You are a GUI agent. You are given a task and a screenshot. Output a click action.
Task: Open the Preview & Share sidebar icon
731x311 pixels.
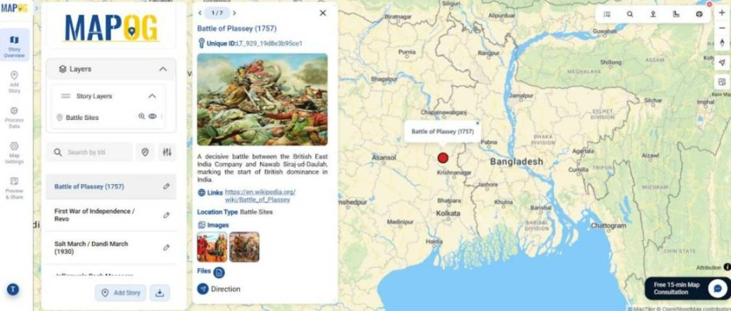pyautogui.click(x=14, y=188)
